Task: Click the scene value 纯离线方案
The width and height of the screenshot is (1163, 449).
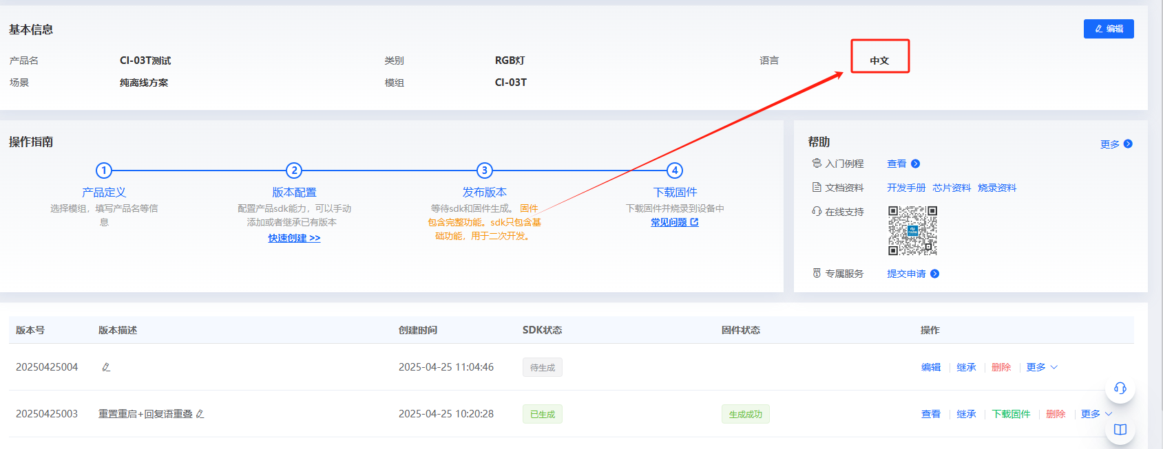Action: [144, 83]
